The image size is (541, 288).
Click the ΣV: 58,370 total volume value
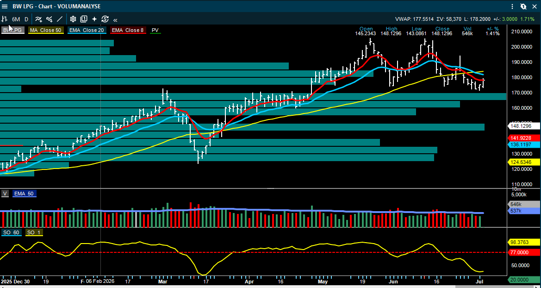tap(449, 19)
